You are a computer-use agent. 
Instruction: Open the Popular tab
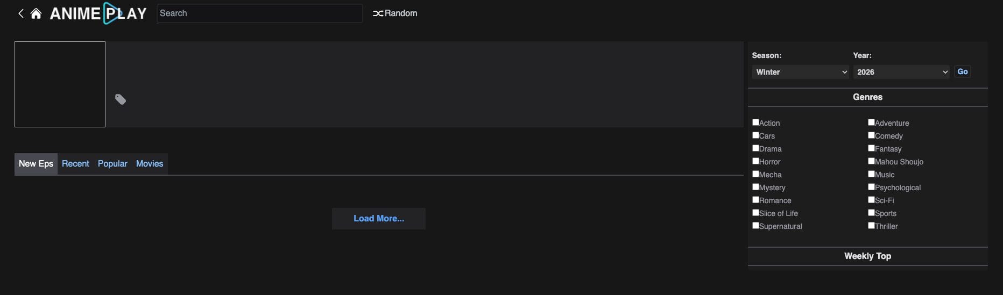coord(112,164)
